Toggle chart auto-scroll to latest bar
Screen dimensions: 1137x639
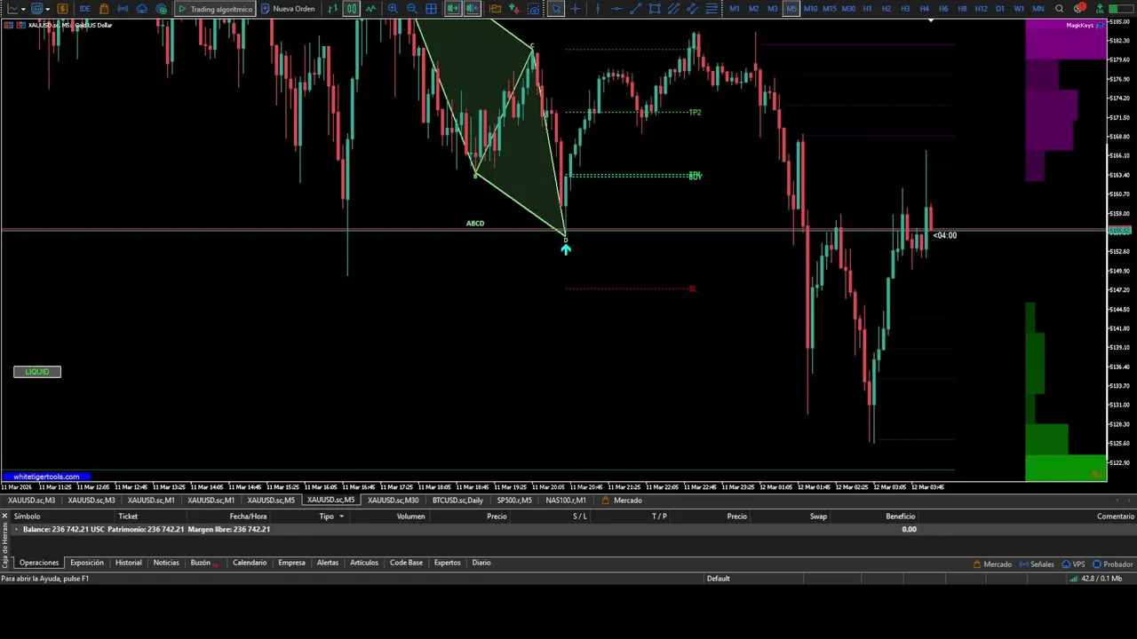coord(453,9)
